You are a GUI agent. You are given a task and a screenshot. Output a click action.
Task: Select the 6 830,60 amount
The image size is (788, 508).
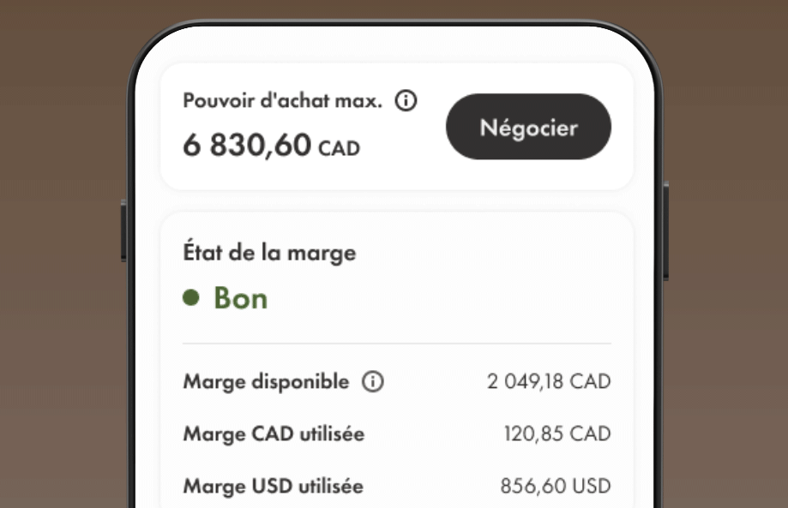pos(247,145)
